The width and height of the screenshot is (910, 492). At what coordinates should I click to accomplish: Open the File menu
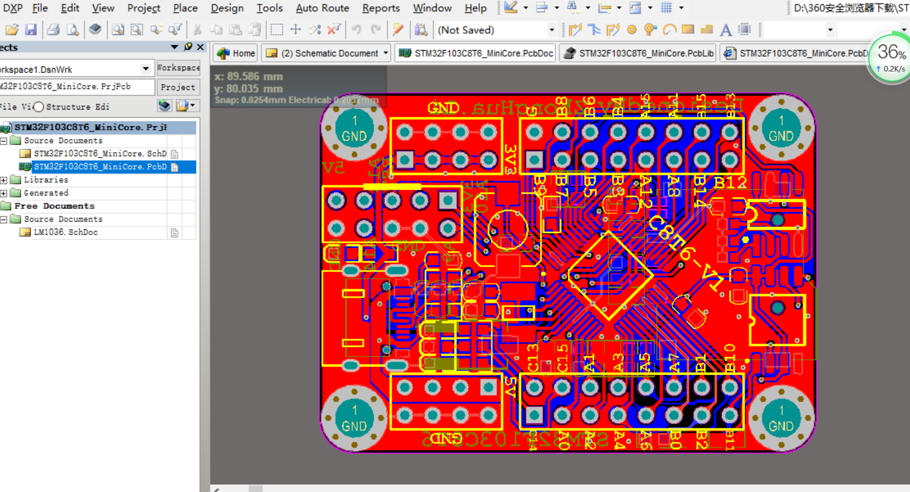click(x=40, y=8)
